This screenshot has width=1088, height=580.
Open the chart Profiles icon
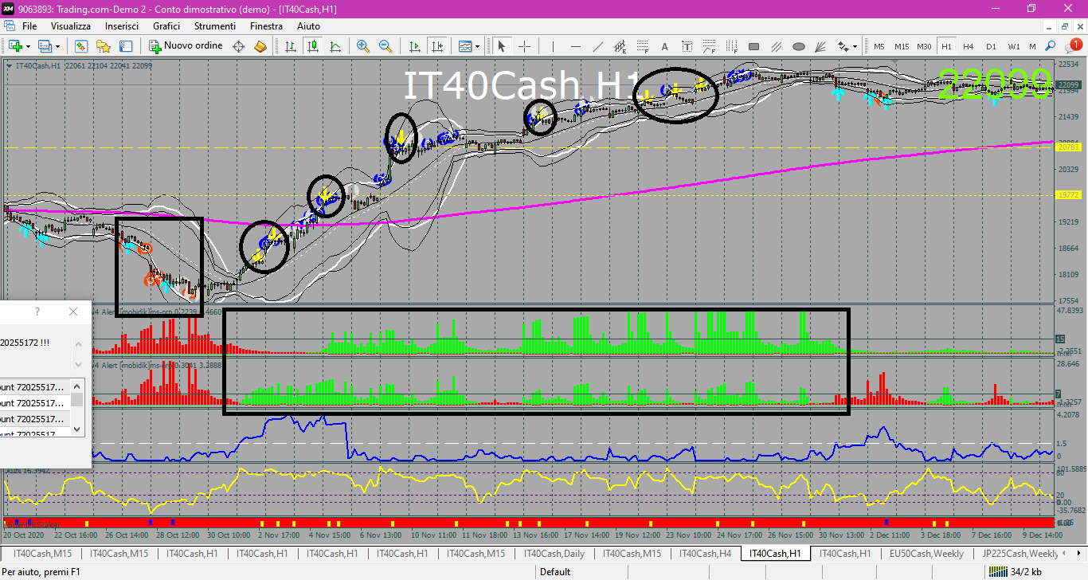44,46
